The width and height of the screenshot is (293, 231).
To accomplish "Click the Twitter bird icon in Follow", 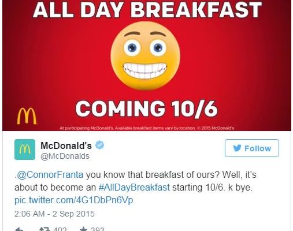I will click(237, 148).
